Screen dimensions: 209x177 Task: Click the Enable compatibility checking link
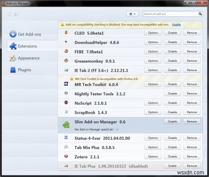[x=176, y=25]
